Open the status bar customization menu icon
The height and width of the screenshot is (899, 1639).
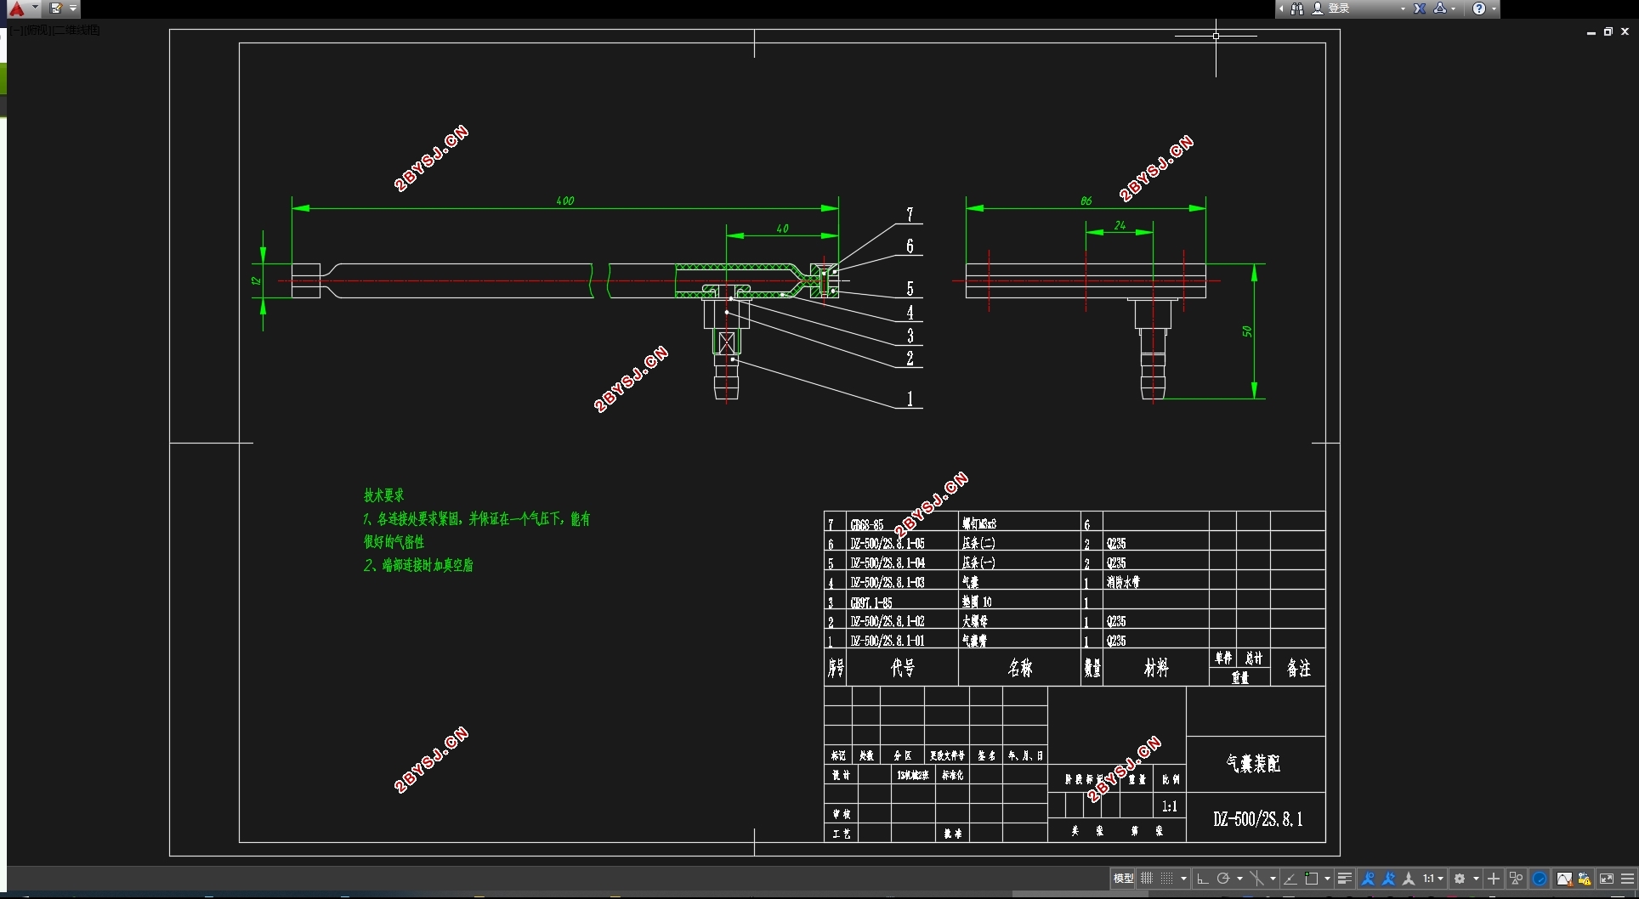[x=1627, y=878]
